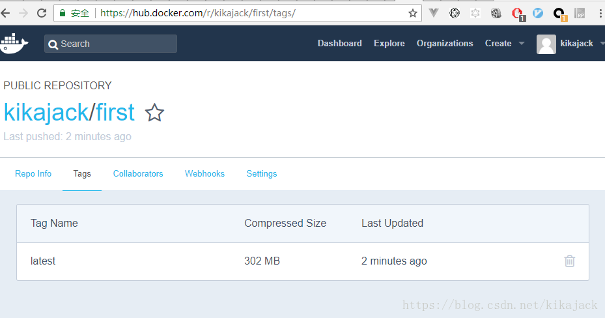Click the black circle extension with orange badge
605x318 pixels.
point(559,14)
